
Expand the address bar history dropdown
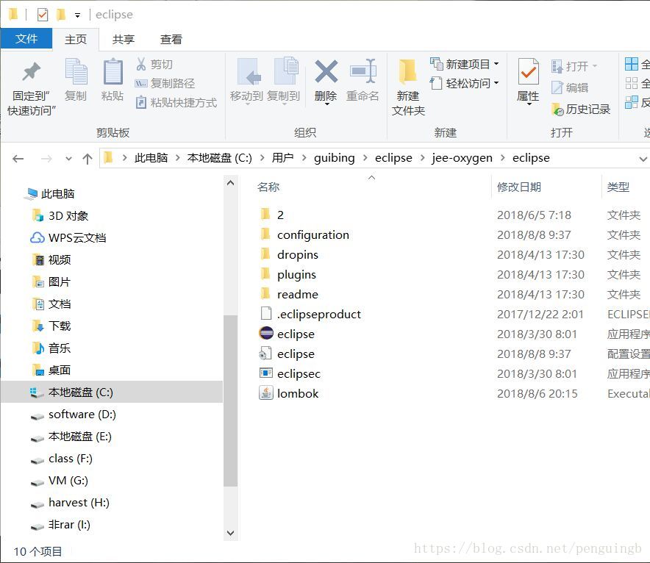tap(643, 159)
